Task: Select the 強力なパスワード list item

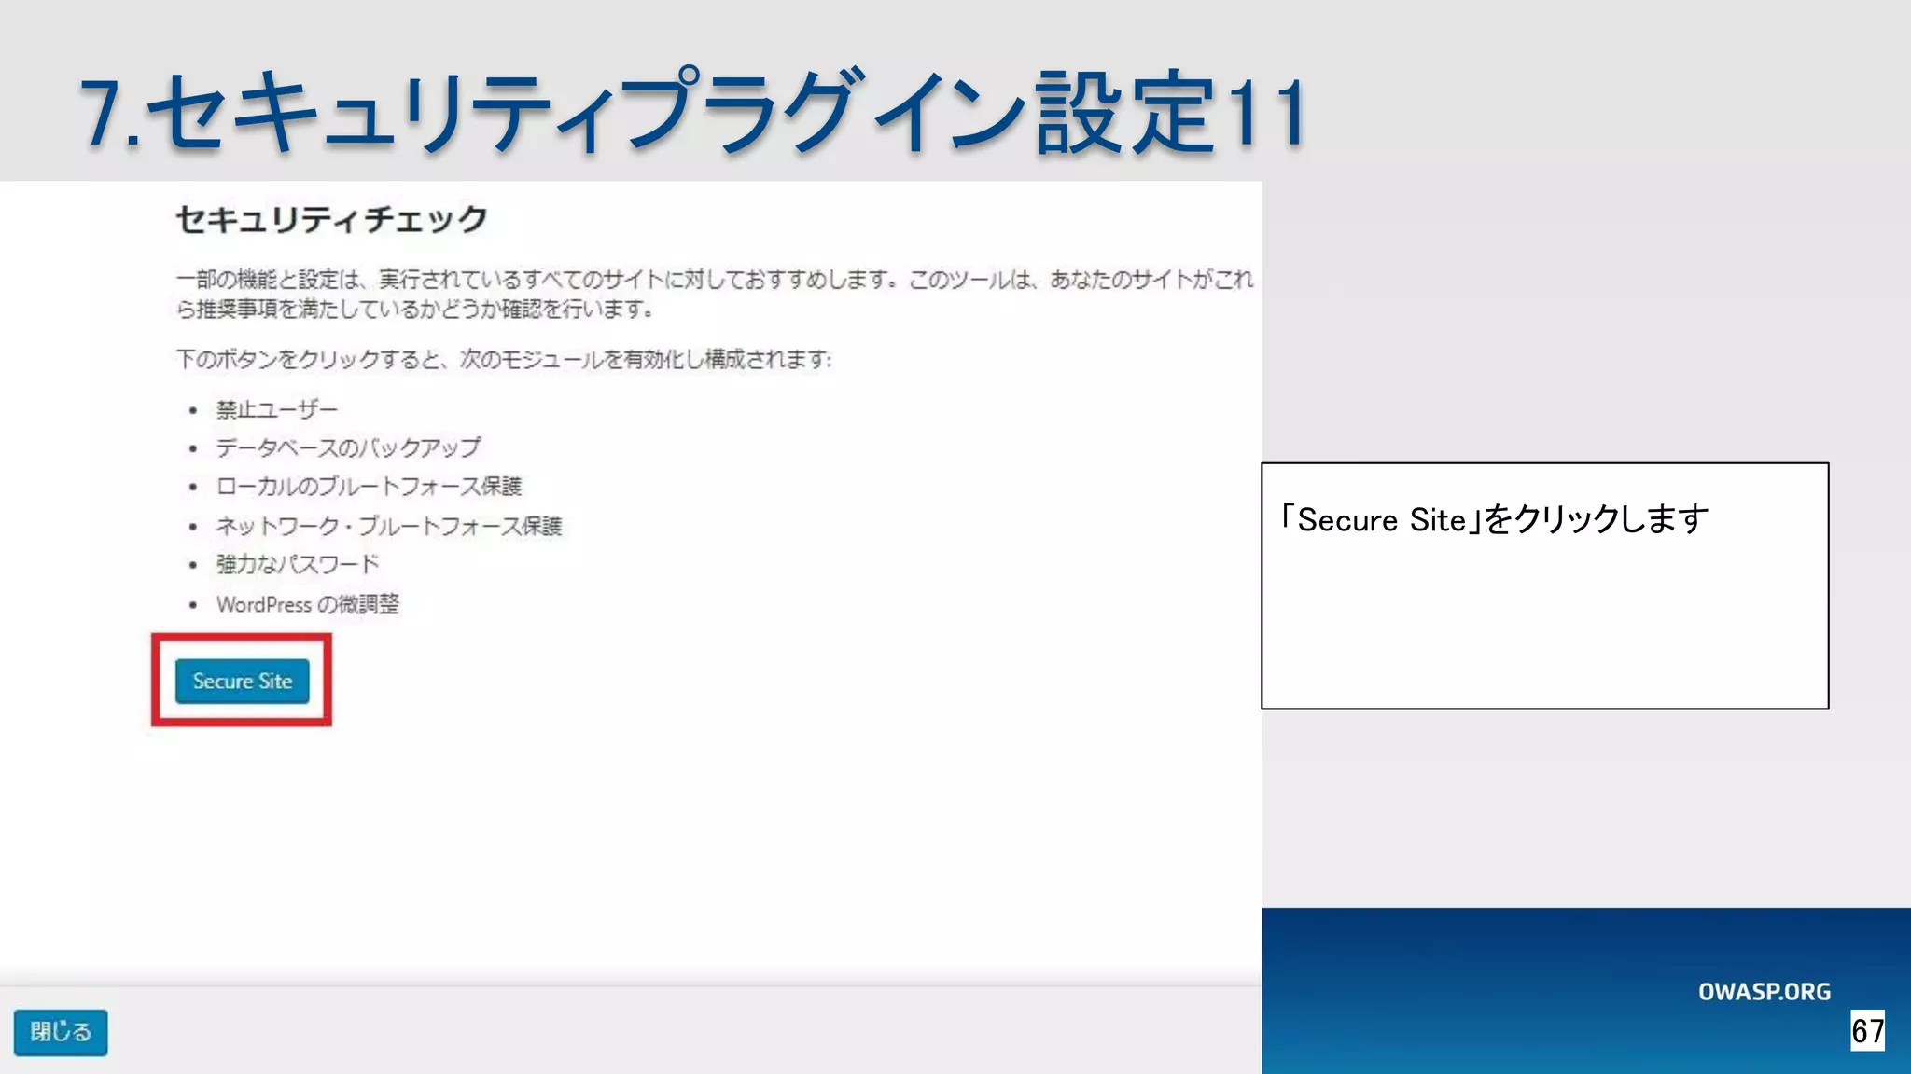Action: [298, 564]
